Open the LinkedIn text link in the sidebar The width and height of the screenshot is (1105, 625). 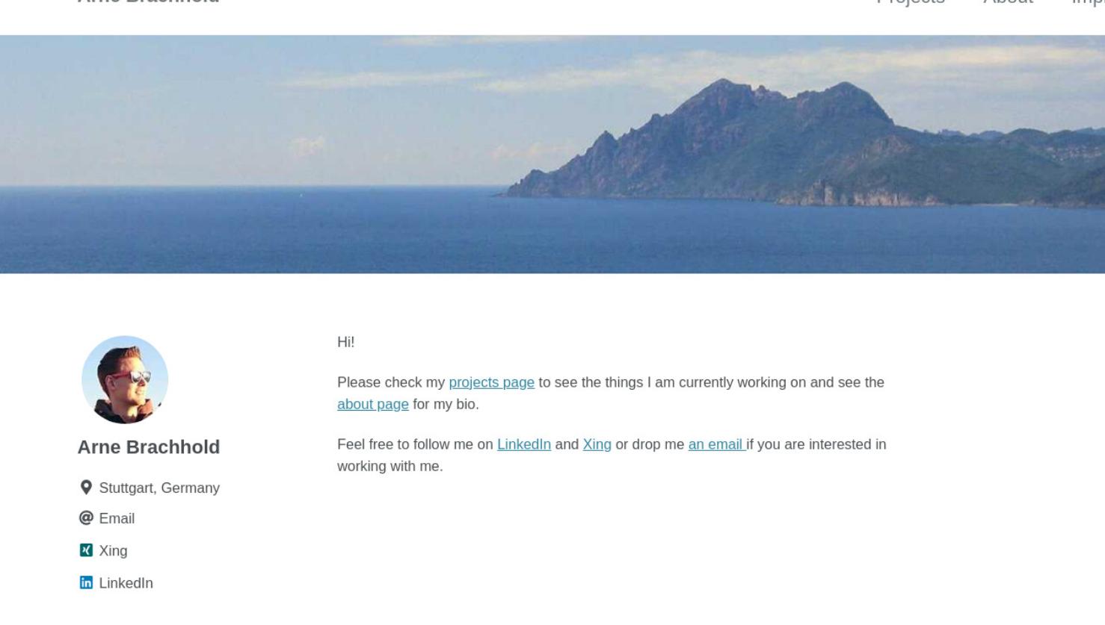(x=126, y=583)
